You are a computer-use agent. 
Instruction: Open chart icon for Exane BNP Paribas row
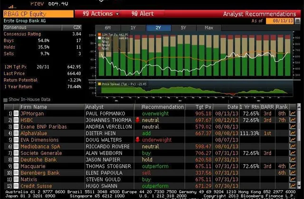(x=293, y=127)
